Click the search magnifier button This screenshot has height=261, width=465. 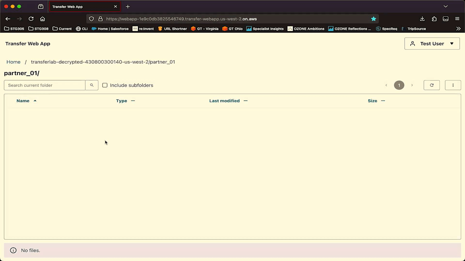[92, 85]
